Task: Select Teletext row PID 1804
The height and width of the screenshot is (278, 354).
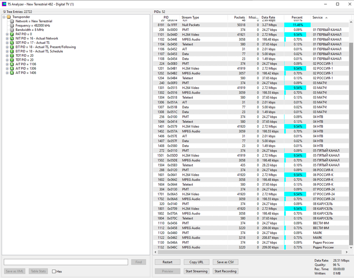Action: click(x=251, y=218)
